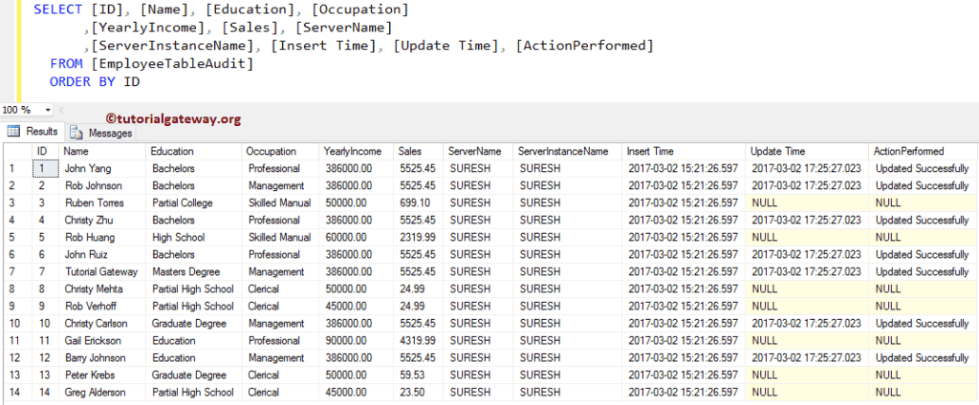Click the Skilled Manual cell for Ruben Torres
979x405 pixels.
coord(280,202)
